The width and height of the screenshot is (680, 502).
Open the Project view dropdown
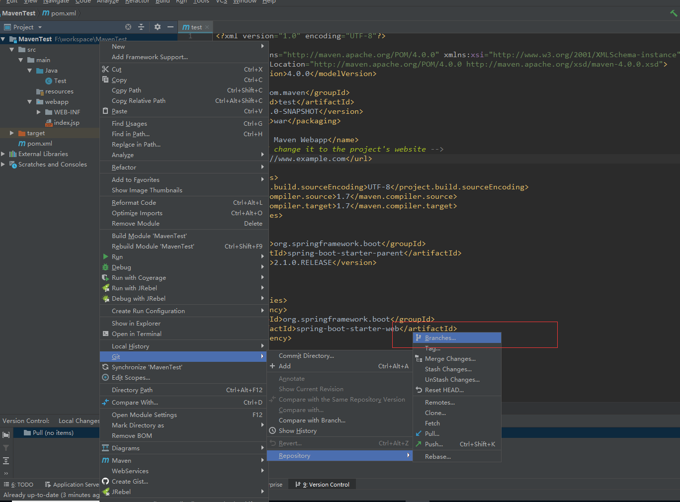(40, 27)
